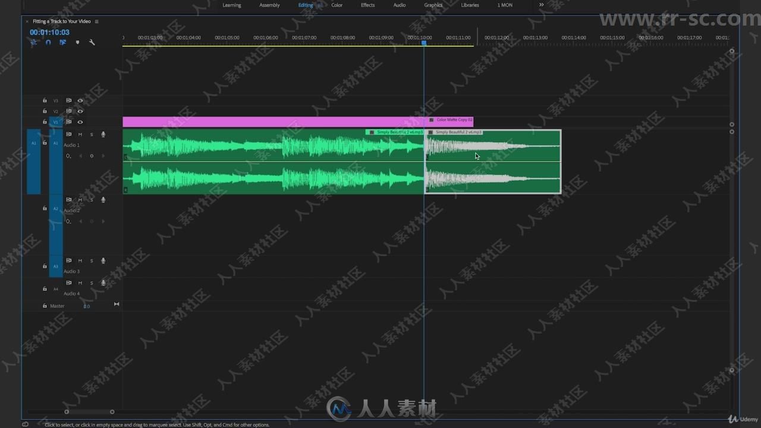Toggle the lock on track A1
This screenshot has height=428, width=761.
coord(45,143)
